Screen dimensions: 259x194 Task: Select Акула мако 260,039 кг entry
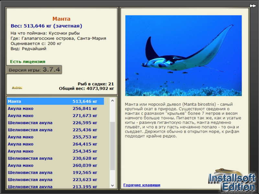click(55, 165)
